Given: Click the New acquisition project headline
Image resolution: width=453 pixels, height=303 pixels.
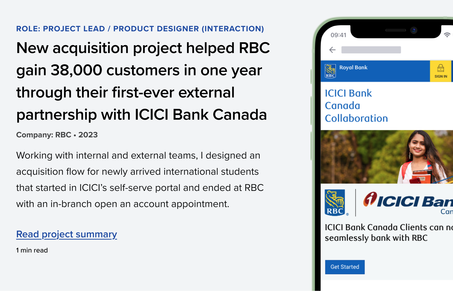Looking at the screenshot, I should click(x=143, y=81).
